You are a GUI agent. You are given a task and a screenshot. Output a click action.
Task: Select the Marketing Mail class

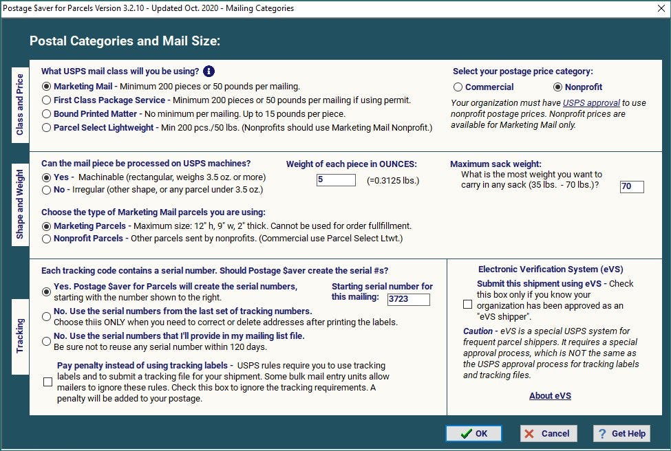(46, 87)
